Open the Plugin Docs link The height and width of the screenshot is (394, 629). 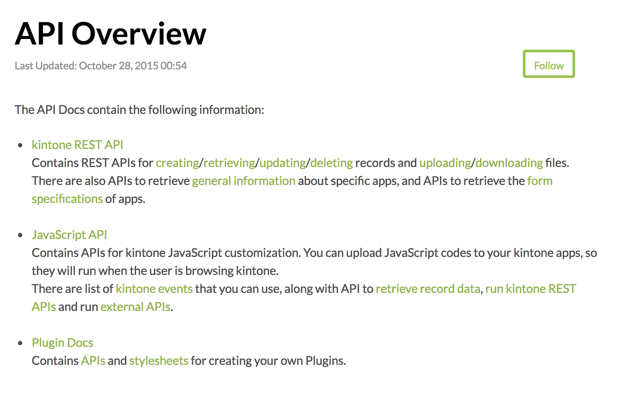[x=62, y=343]
